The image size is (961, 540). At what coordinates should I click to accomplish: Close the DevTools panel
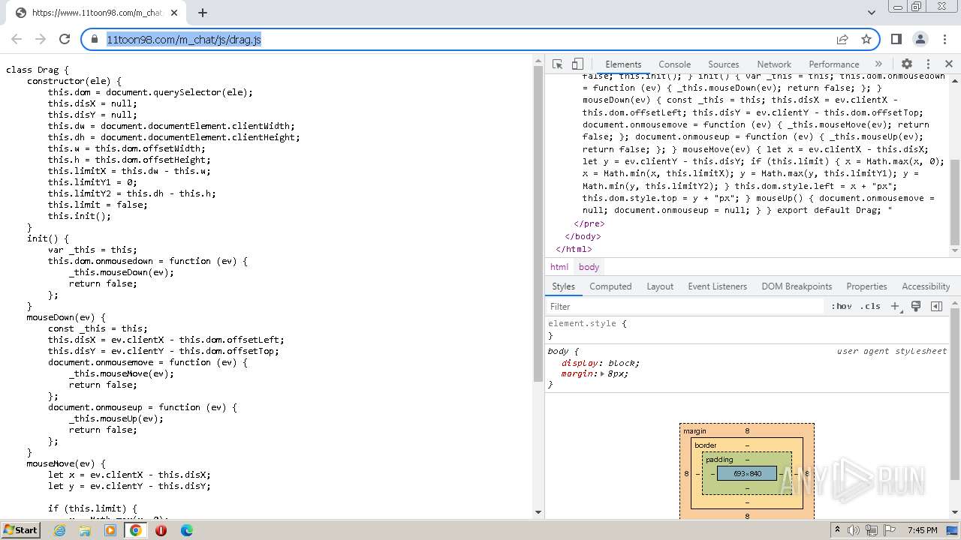click(949, 64)
